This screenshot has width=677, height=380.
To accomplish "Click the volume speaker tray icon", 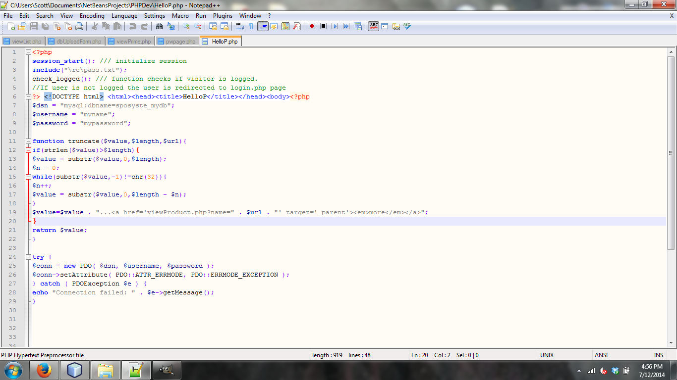I will [603, 371].
